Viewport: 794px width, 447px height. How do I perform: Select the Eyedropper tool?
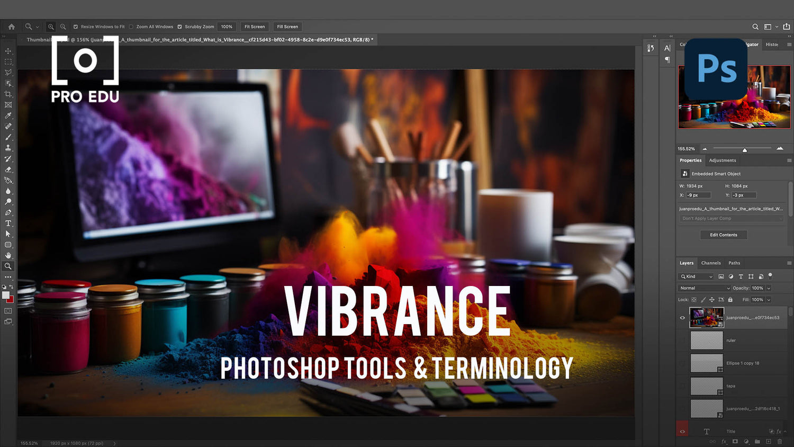pyautogui.click(x=8, y=115)
